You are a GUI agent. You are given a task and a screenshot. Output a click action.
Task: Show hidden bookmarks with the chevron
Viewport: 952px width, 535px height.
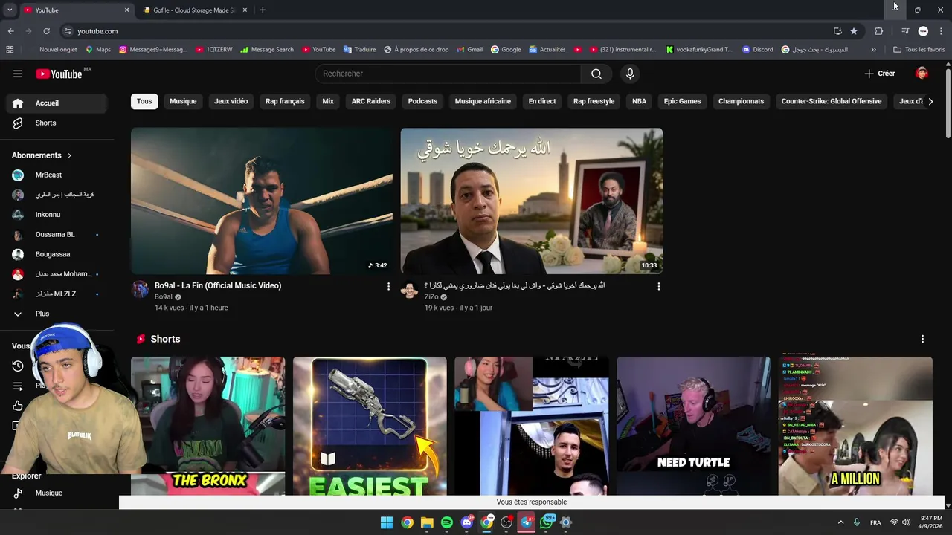click(873, 50)
